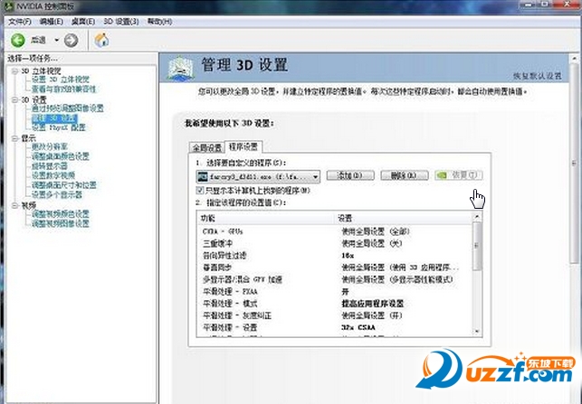The image size is (582, 404).
Task: Select the 平滑处理 - 设置 row with 32x CSAA
Action: pyautogui.click(x=334, y=328)
